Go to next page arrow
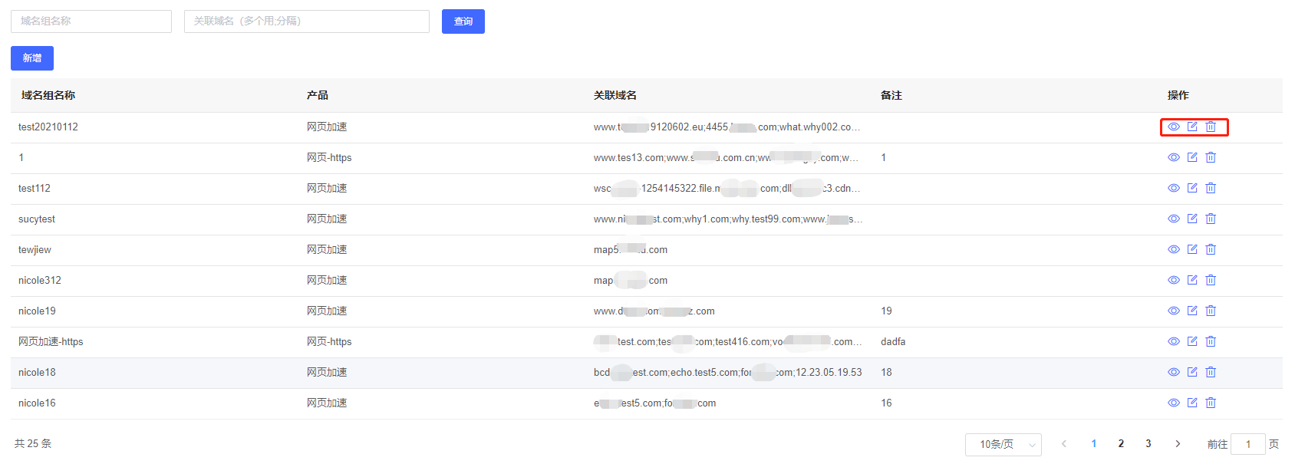Screen dimensions: 1295x464 click(1178, 443)
